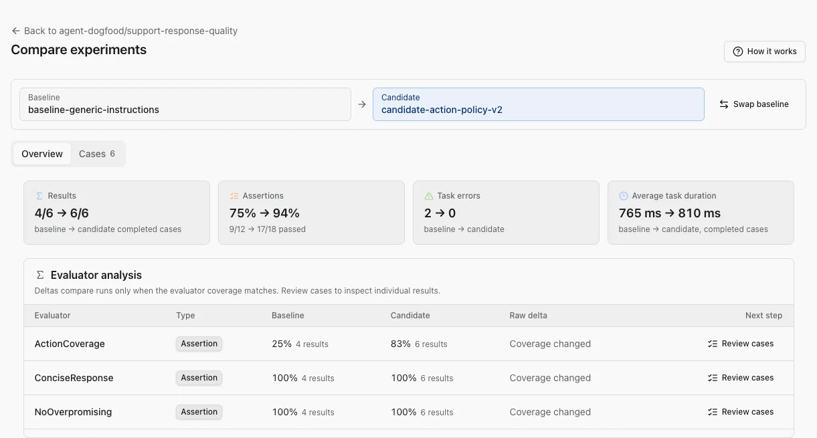Click the Swap baseline button

[x=754, y=104]
